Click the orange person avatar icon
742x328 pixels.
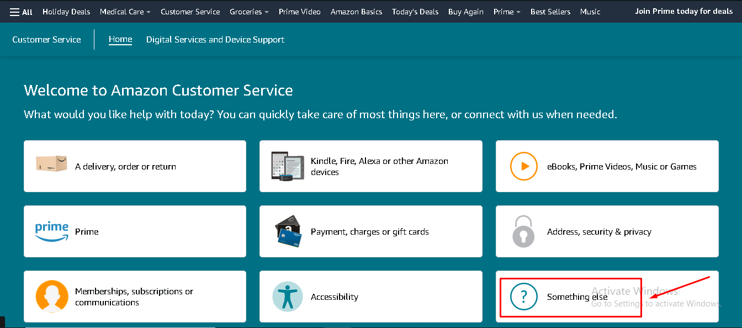(51, 297)
